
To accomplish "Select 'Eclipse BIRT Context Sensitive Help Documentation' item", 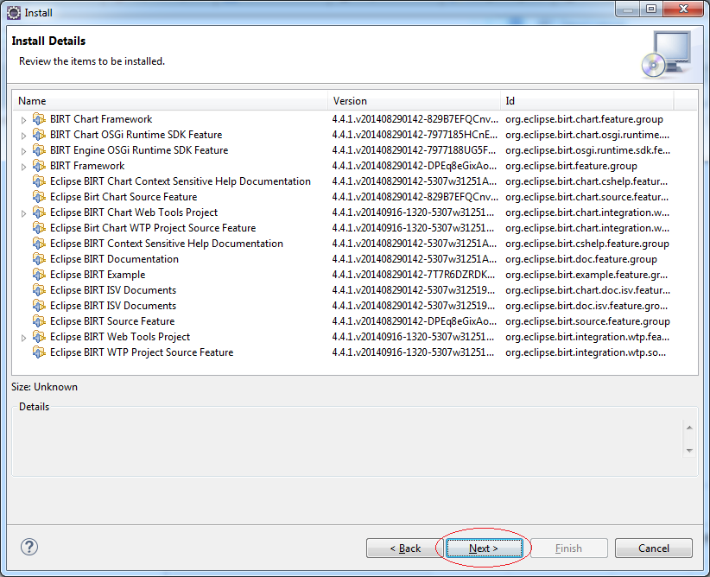I will [166, 244].
